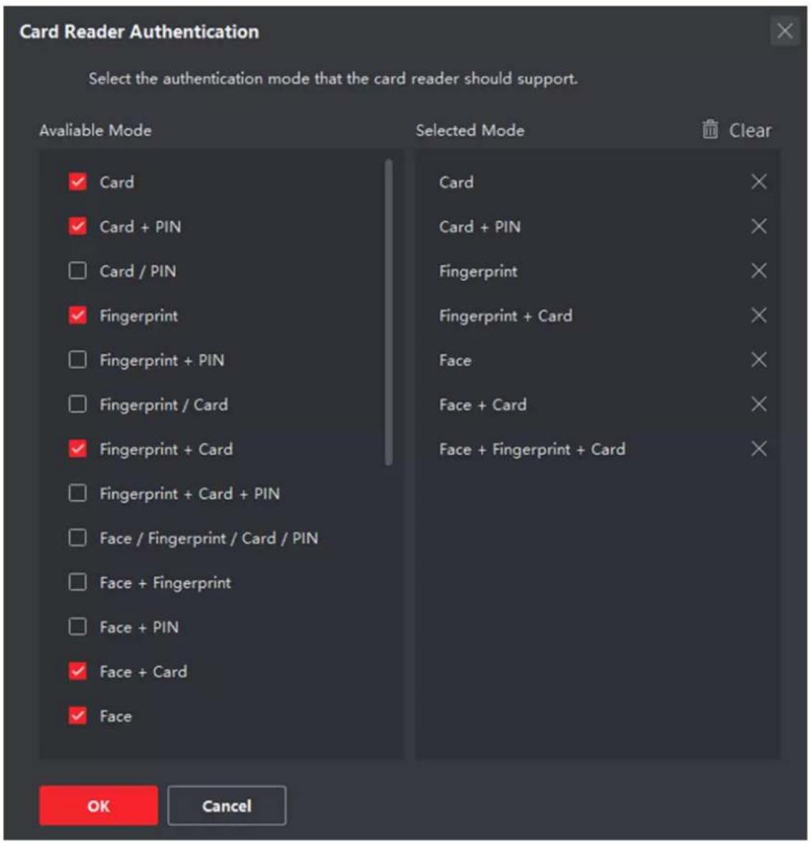Remove Face + Card from Selected Mode
The height and width of the screenshot is (842, 811).
click(759, 404)
